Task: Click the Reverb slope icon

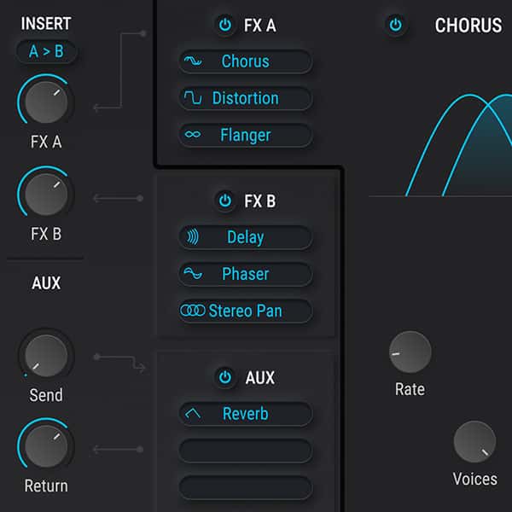Action: 193,414
